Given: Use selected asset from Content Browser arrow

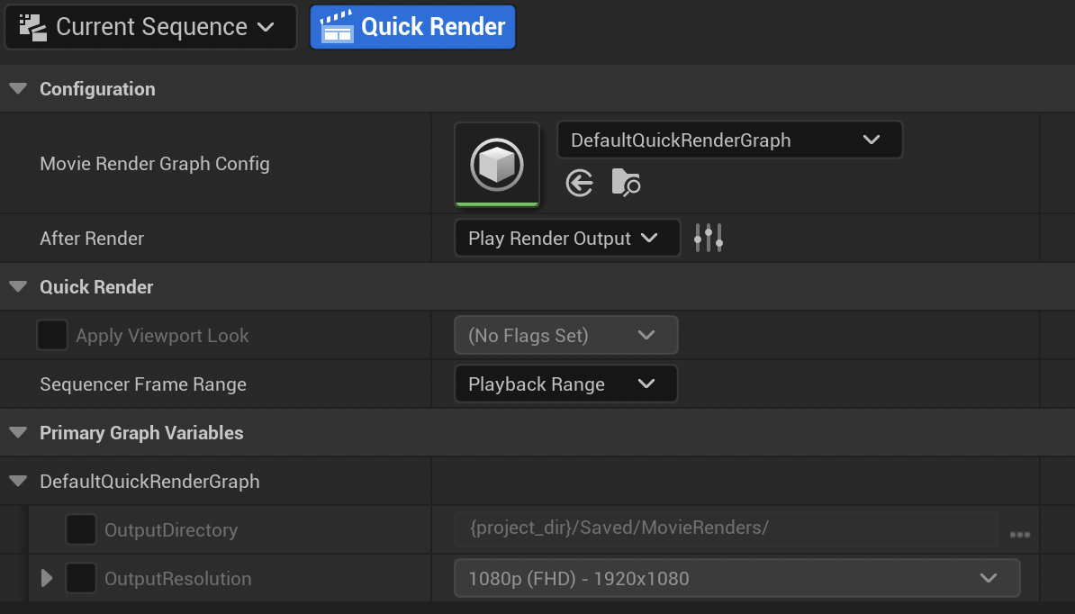Looking at the screenshot, I should pos(579,183).
